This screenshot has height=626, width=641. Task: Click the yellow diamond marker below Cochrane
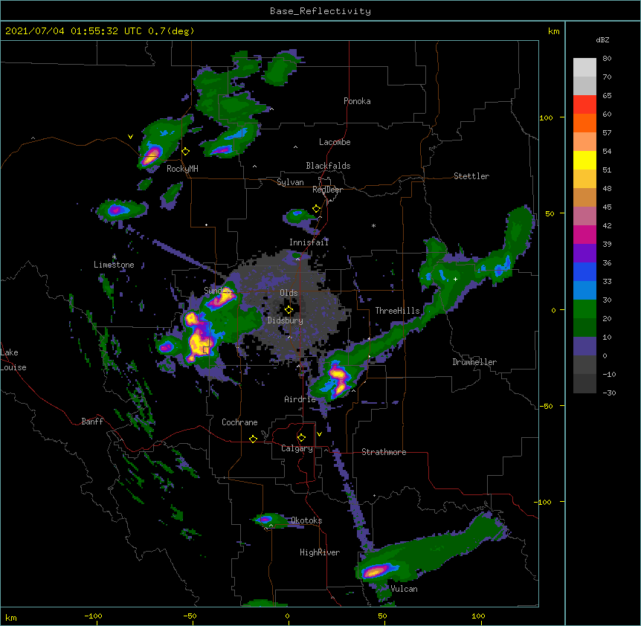pyautogui.click(x=253, y=439)
